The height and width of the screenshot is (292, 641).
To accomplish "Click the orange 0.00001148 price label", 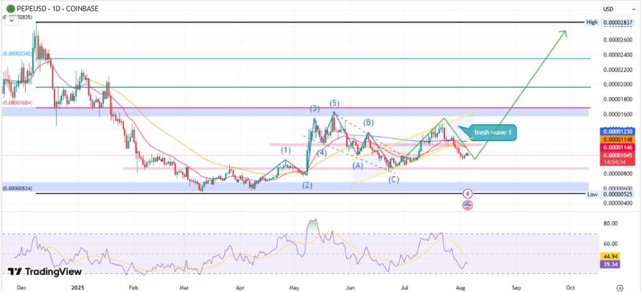I will pos(618,140).
